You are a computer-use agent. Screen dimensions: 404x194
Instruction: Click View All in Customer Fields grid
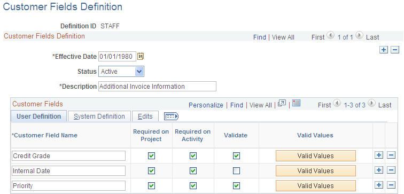pos(260,105)
